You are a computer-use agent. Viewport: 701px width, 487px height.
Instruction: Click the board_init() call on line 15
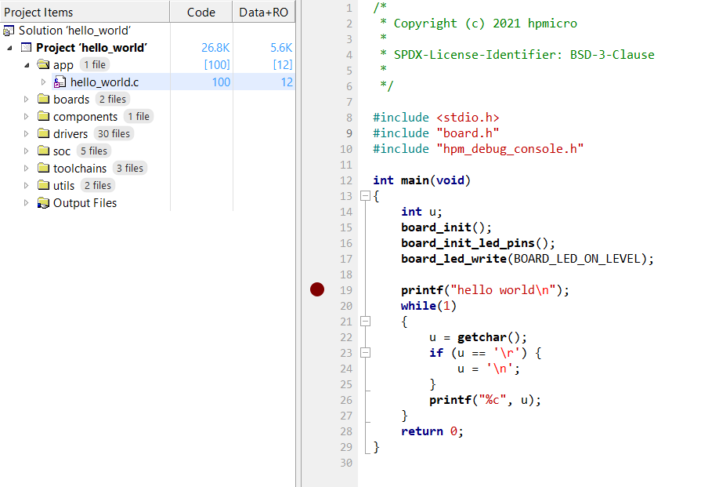tap(446, 227)
